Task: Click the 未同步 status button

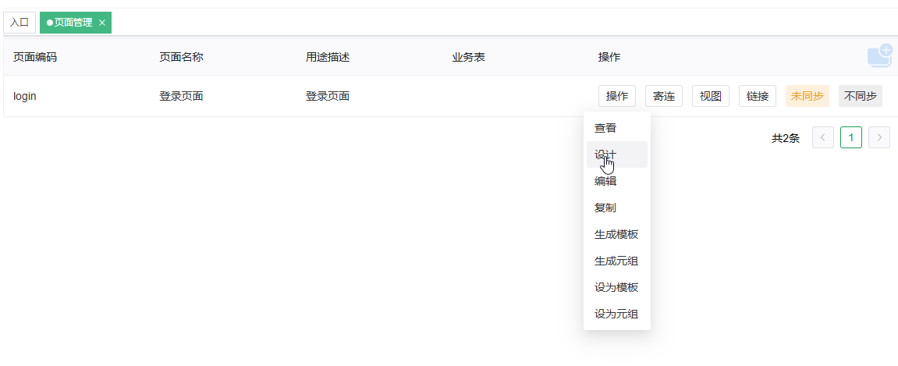Action: 807,96
